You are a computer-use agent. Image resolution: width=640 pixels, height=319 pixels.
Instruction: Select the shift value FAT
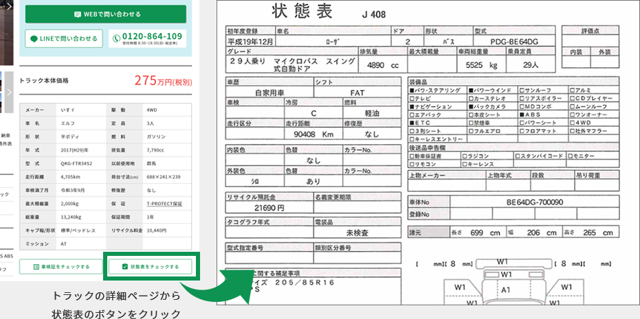[x=357, y=93]
